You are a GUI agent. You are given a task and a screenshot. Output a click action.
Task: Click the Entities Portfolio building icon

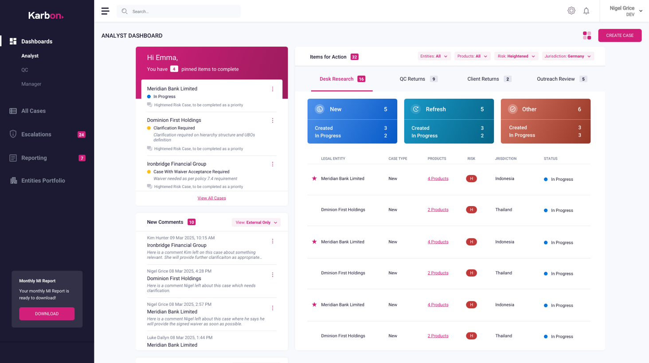click(13, 181)
